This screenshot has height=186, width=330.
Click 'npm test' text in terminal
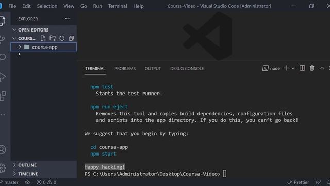(x=102, y=87)
